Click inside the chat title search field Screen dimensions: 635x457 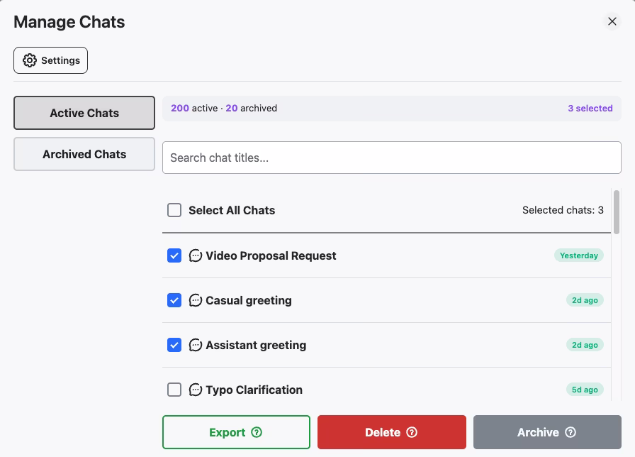click(x=391, y=157)
